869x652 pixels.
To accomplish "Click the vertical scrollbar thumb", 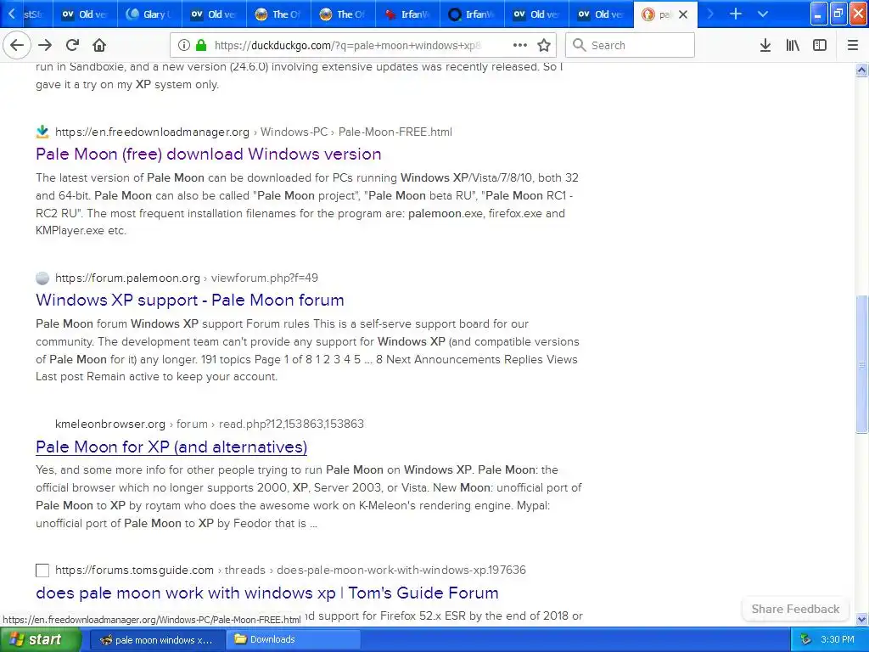I will coord(861,365).
